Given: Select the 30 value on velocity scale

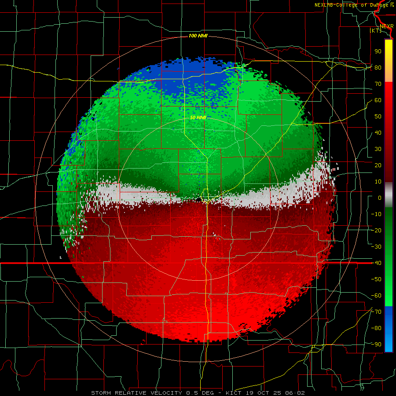Looking at the screenshot, I should pos(378,149).
